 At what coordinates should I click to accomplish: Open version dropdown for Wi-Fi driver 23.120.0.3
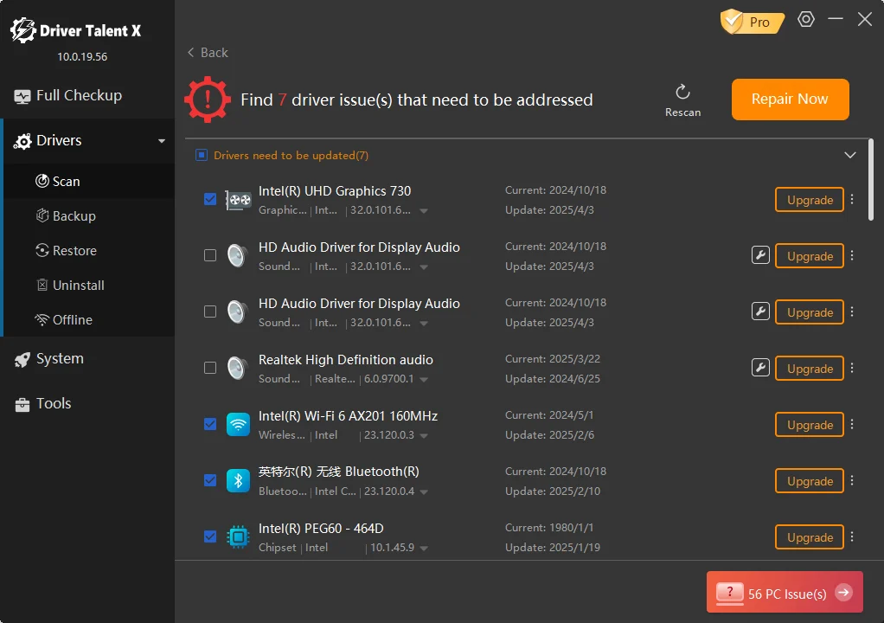423,436
